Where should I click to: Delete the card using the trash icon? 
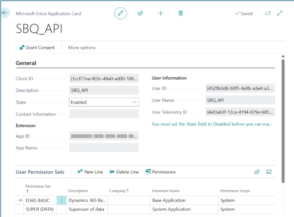(181, 13)
